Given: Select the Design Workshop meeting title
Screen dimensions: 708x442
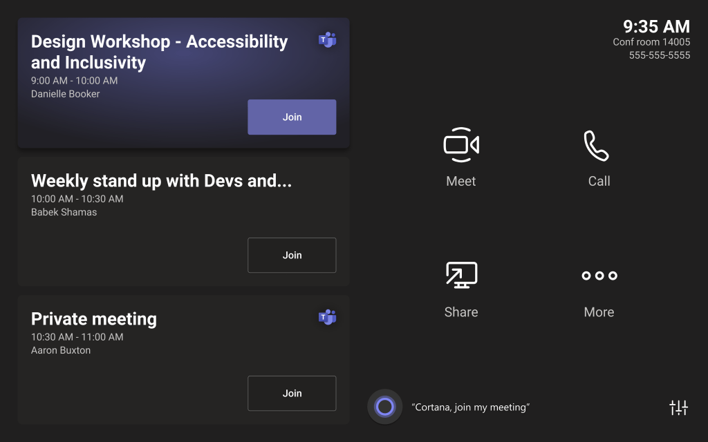Looking at the screenshot, I should 159,52.
